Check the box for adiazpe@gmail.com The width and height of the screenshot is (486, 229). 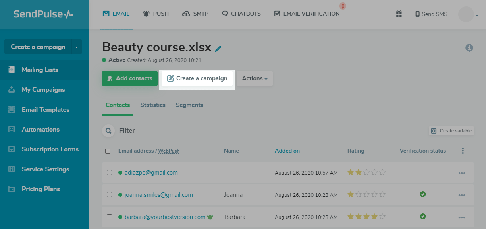tap(110, 173)
